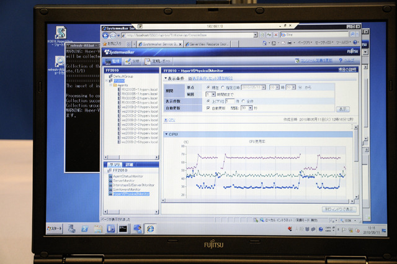Screen dimensions: 397x264
Task: Click the console definition update icon
Action: [x=297, y=61]
